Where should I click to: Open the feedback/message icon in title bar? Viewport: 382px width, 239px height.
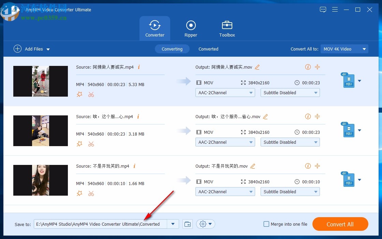coord(323,10)
